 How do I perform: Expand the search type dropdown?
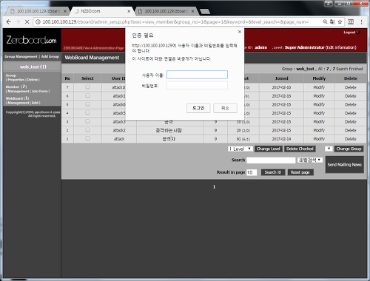(x=310, y=160)
